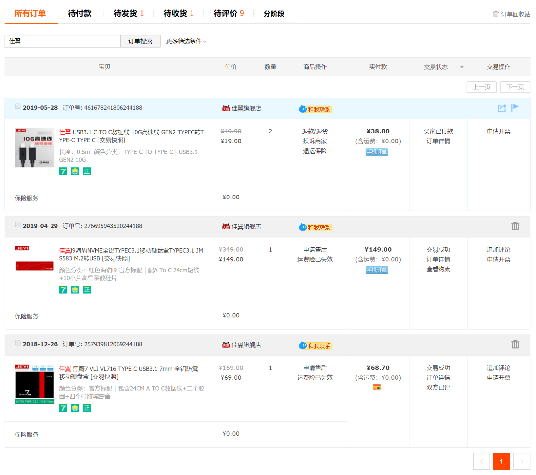536x475 pixels.
Task: Delete the 2019-04-29 order via trash icon
Action: pos(515,226)
